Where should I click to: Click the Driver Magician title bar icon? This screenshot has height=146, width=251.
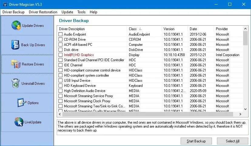click(x=5, y=4)
